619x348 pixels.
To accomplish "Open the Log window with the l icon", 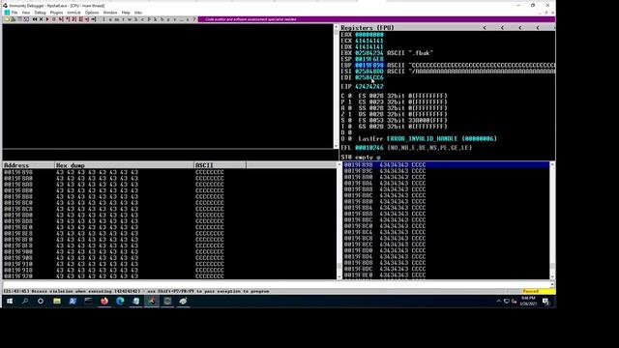I will (104, 19).
